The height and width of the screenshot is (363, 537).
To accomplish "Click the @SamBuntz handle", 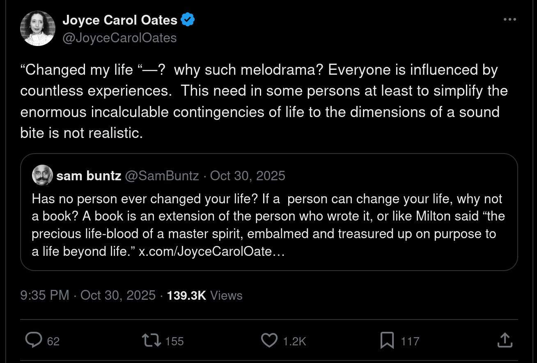I will click(x=162, y=176).
